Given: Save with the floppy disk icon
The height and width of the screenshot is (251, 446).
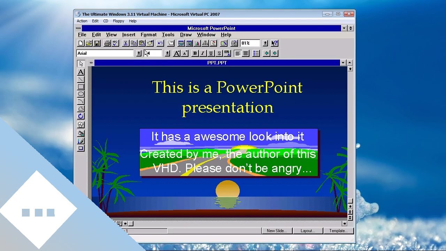Looking at the screenshot, I should [97, 43].
